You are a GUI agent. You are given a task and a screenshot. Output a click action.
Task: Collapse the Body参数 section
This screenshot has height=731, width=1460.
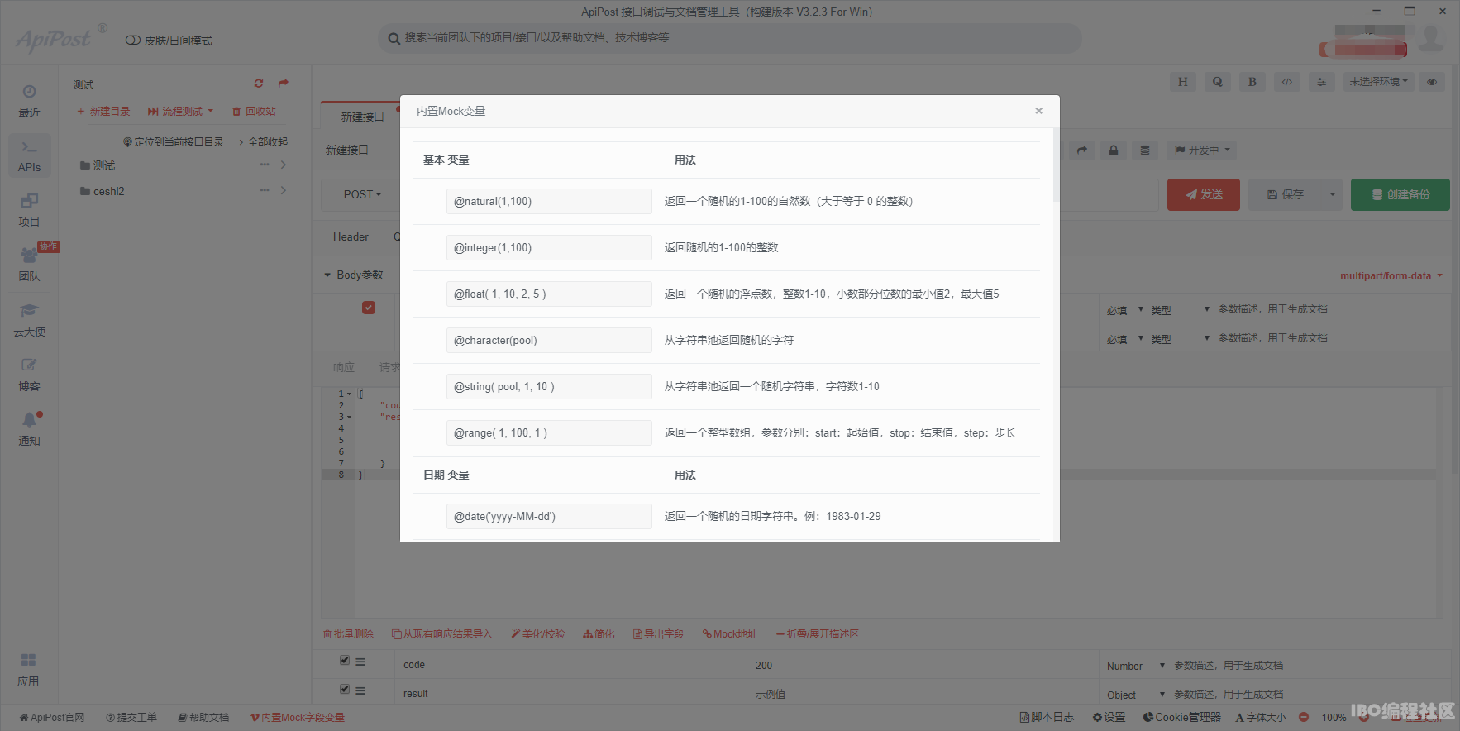click(327, 275)
